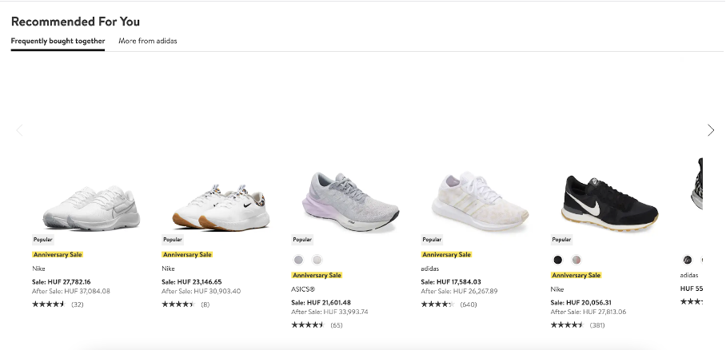Pick black color swatch for Nike sneaker

click(x=557, y=260)
